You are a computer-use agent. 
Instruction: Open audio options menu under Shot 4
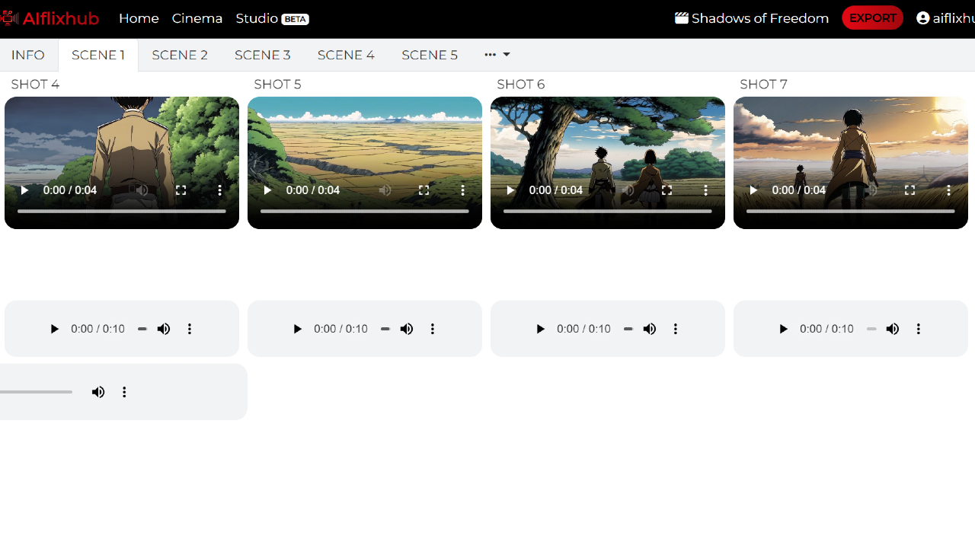coord(190,329)
